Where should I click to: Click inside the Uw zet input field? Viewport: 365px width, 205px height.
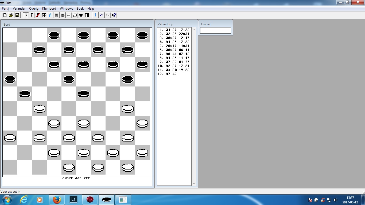(x=215, y=30)
